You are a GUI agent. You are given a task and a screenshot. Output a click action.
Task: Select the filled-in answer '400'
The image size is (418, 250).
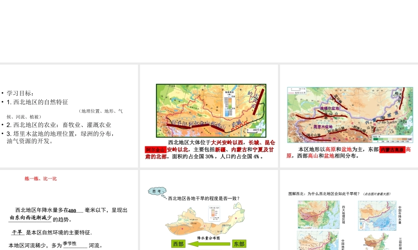[x=72, y=211]
